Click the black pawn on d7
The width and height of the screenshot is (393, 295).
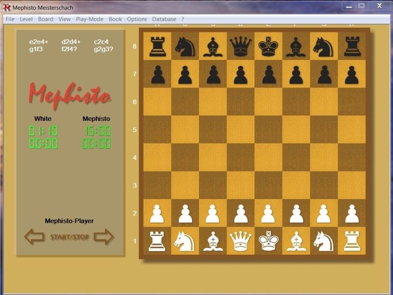click(x=241, y=75)
